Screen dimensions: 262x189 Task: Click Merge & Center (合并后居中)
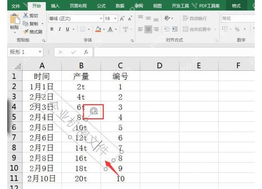tap(197, 29)
